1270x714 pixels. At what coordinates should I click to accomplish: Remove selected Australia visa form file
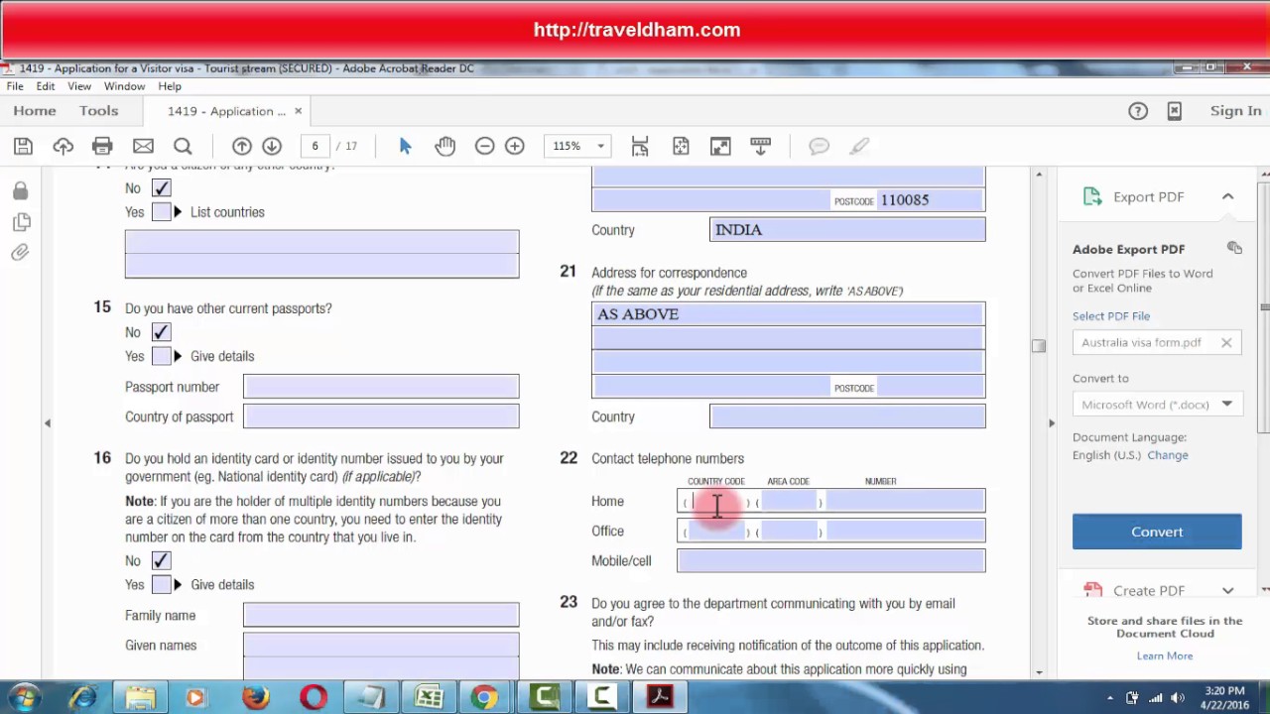(1226, 343)
